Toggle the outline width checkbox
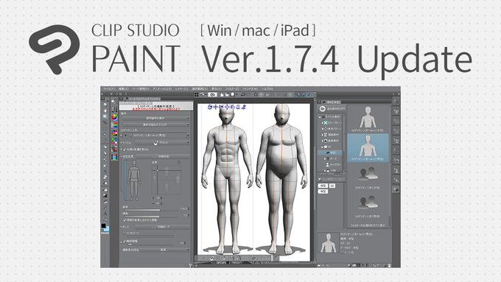The width and height of the screenshot is (501, 282). tap(125, 241)
